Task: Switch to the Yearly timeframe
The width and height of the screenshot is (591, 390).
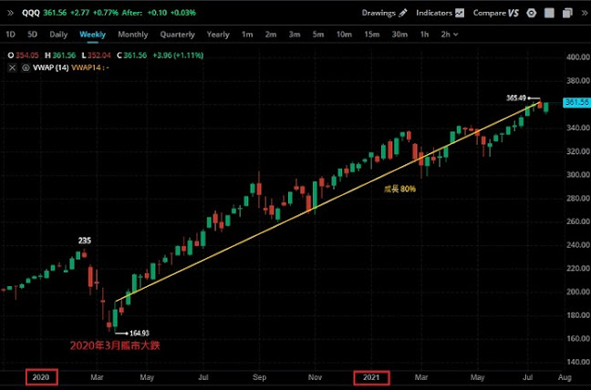Action: [218, 35]
